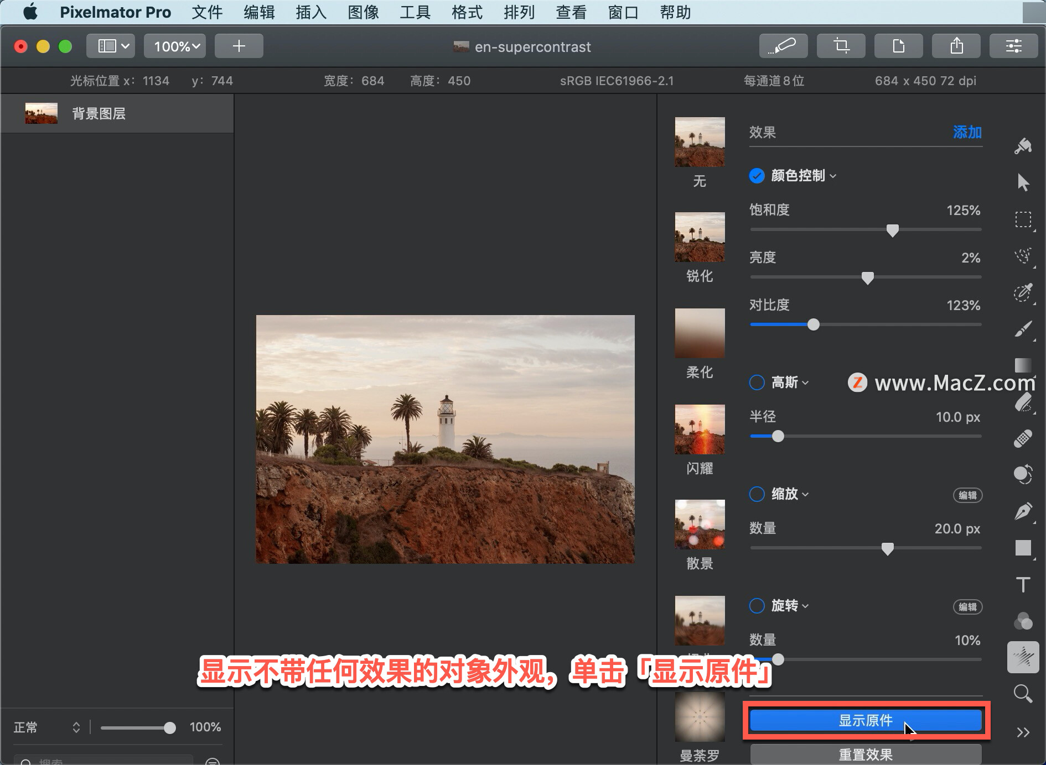Disable the 颜色控制 effect checkbox
Screen dimensions: 1046x765
(757, 176)
